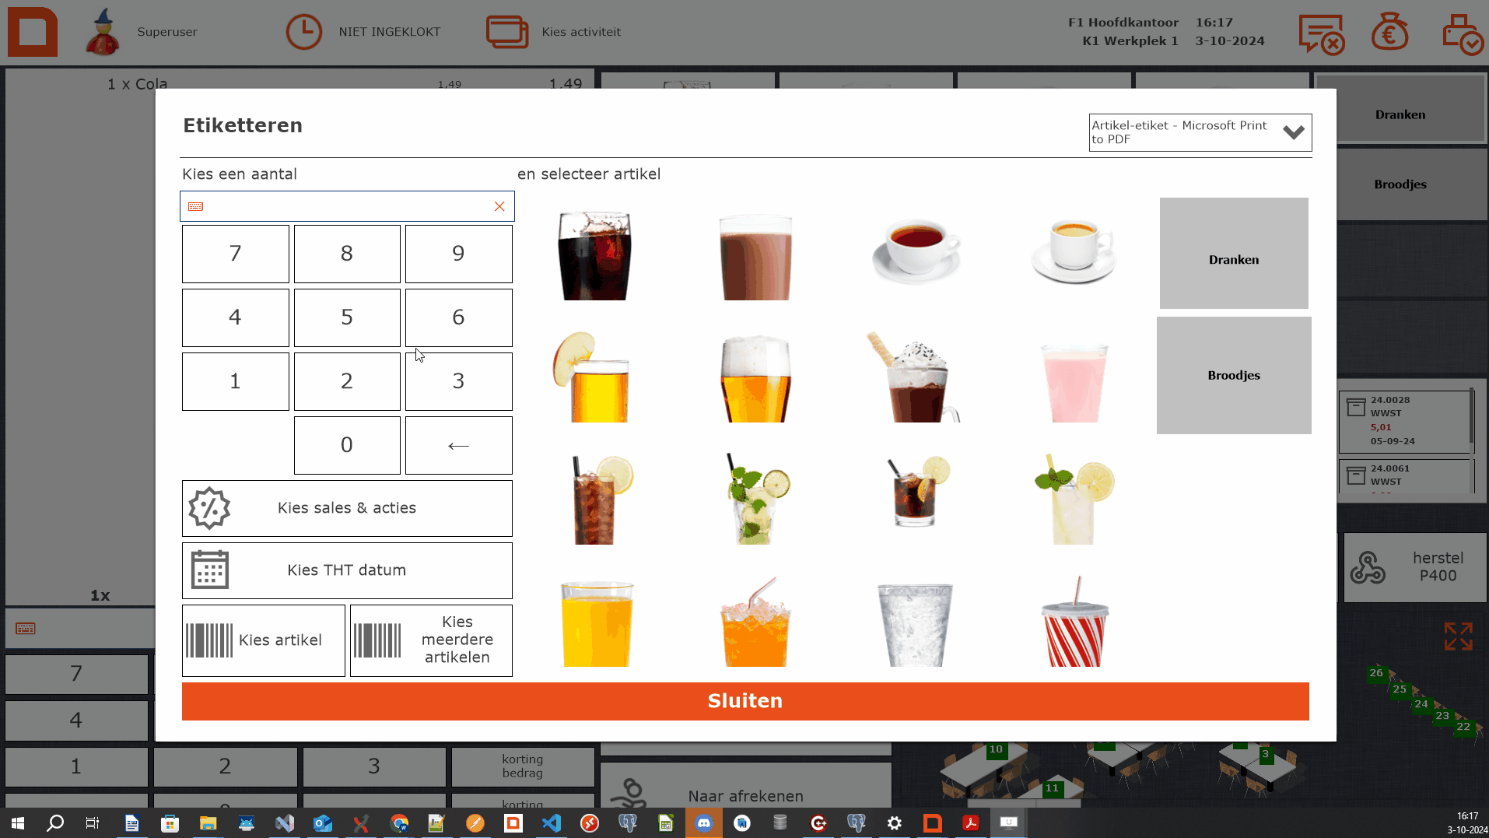1489x838 pixels.
Task: Click the cancel receipt icon in header
Action: click(x=1321, y=34)
